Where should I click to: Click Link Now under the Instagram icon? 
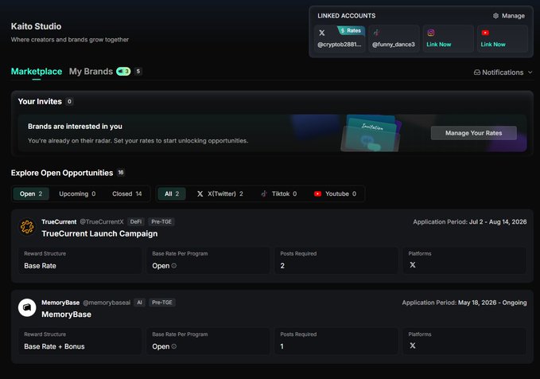tap(439, 45)
